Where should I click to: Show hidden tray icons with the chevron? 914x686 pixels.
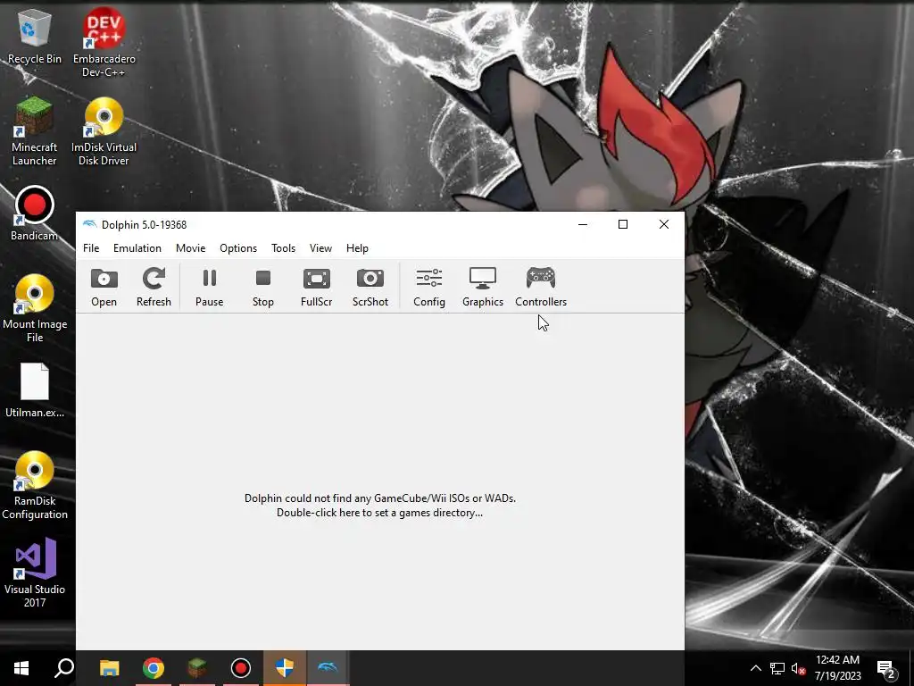pos(755,668)
